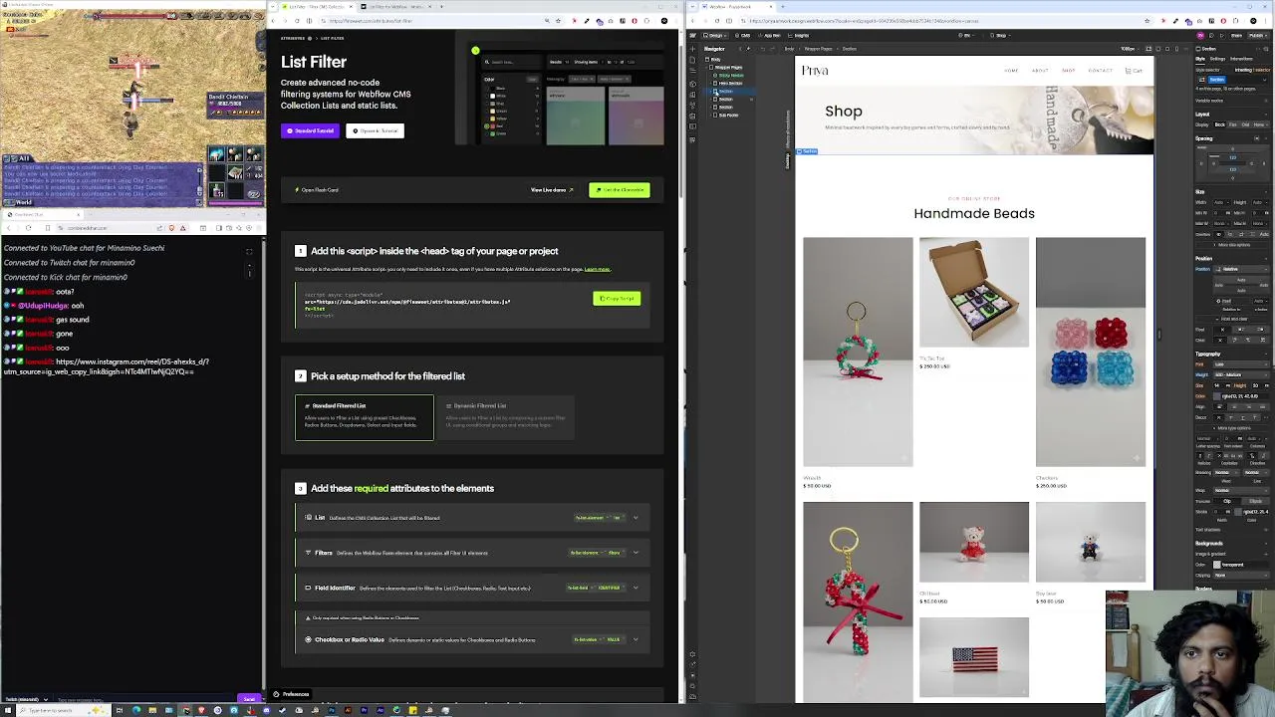Select Sticky Navbar in the Navigator tree
Screen dimensions: 1275x717
731,75
